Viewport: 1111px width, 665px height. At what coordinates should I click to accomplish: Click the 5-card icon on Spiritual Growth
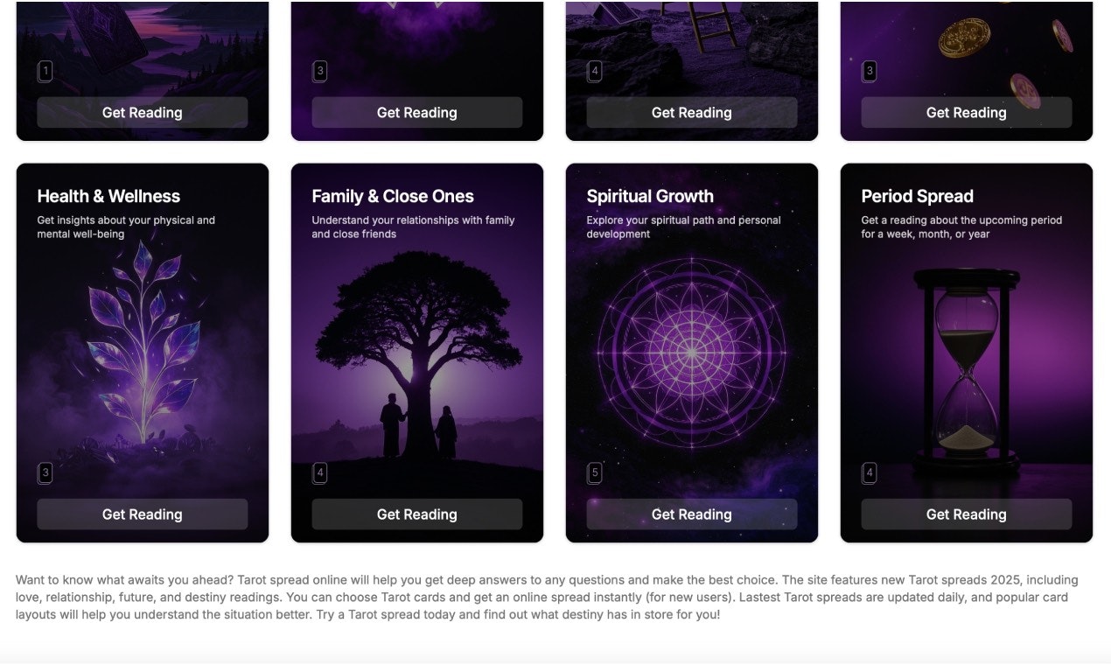595,473
